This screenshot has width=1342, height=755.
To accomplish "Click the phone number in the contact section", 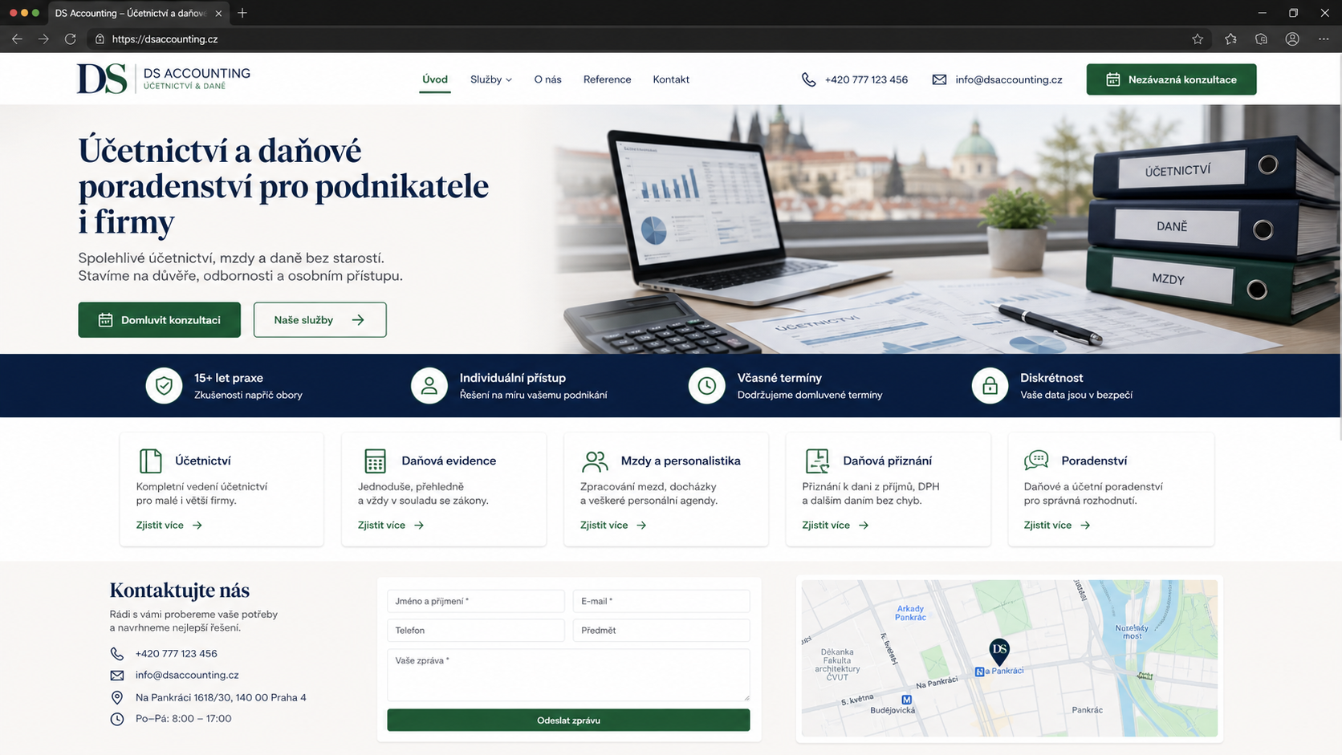I will (x=176, y=654).
